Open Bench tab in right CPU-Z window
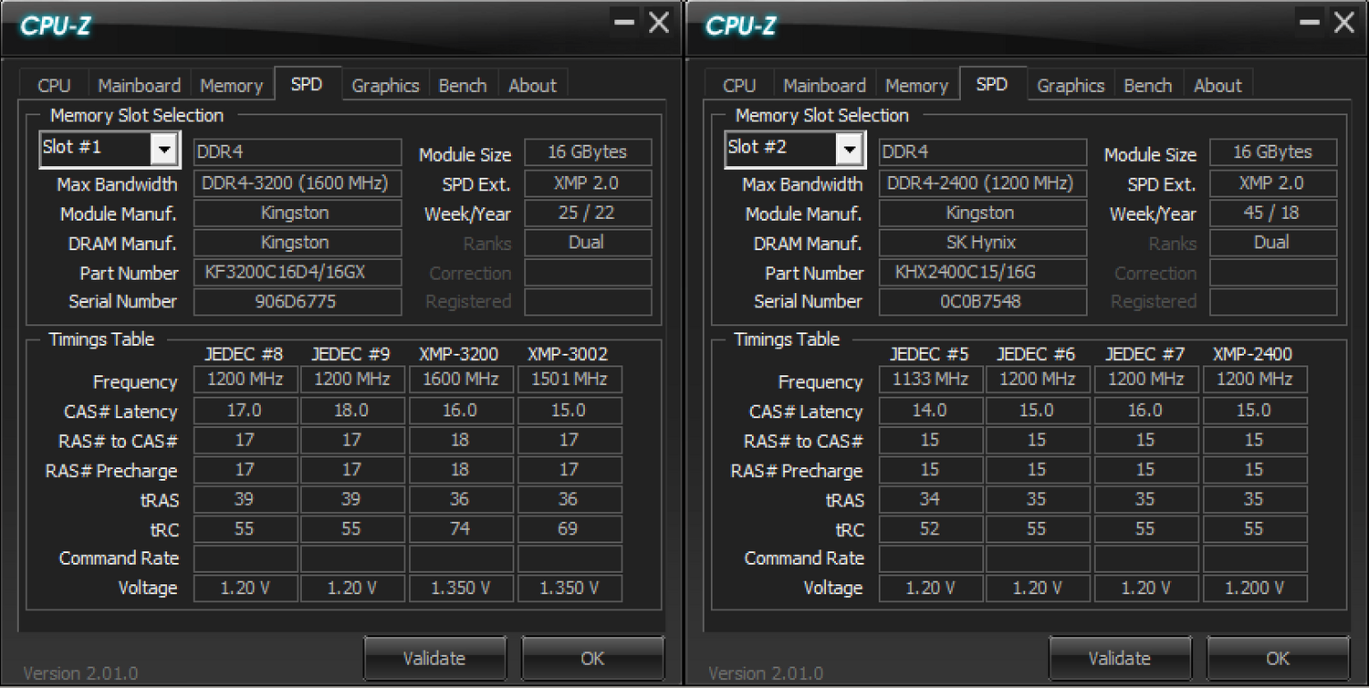The height and width of the screenshot is (688, 1369). [1148, 85]
